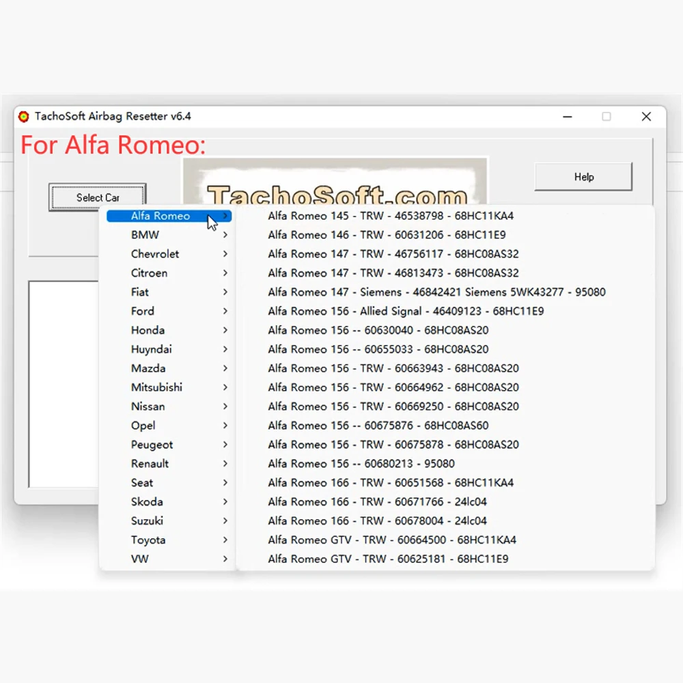The height and width of the screenshot is (683, 683).
Task: Open the Ford submenu
Action: 169,311
